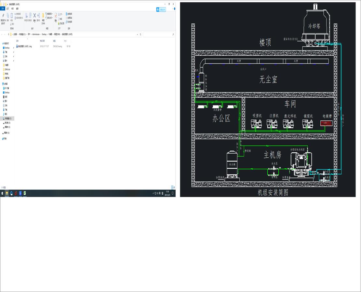Sort by the Name column header

(17, 41)
